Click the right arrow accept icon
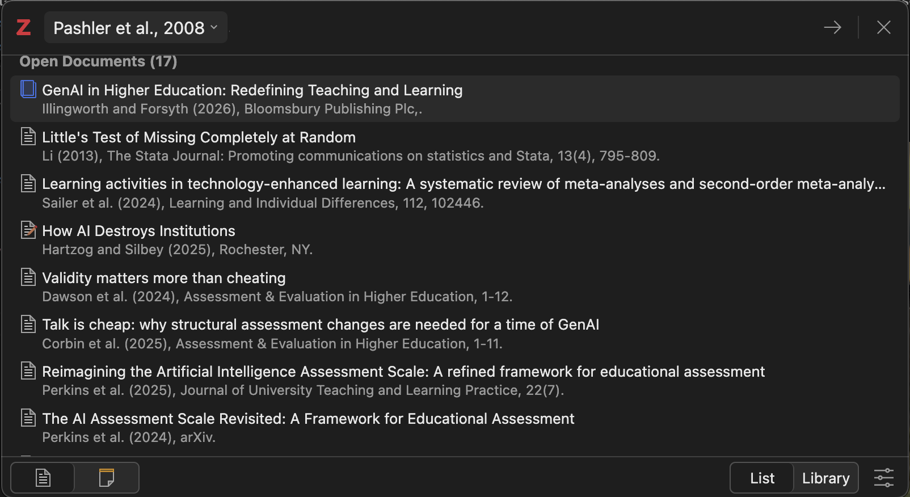910x497 pixels. click(x=832, y=27)
